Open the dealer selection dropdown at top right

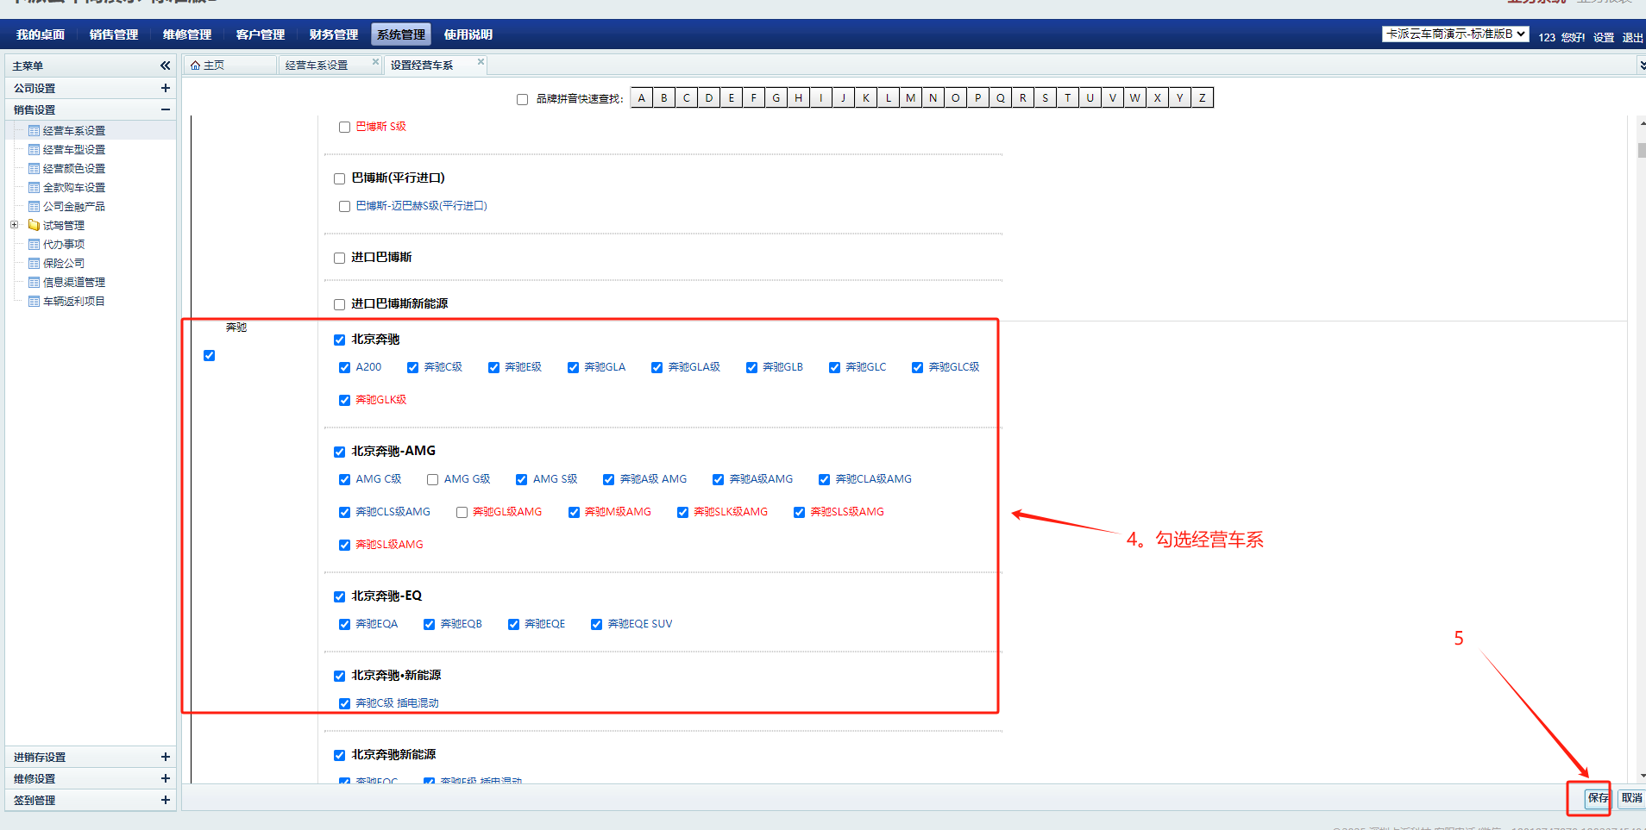click(x=1454, y=34)
